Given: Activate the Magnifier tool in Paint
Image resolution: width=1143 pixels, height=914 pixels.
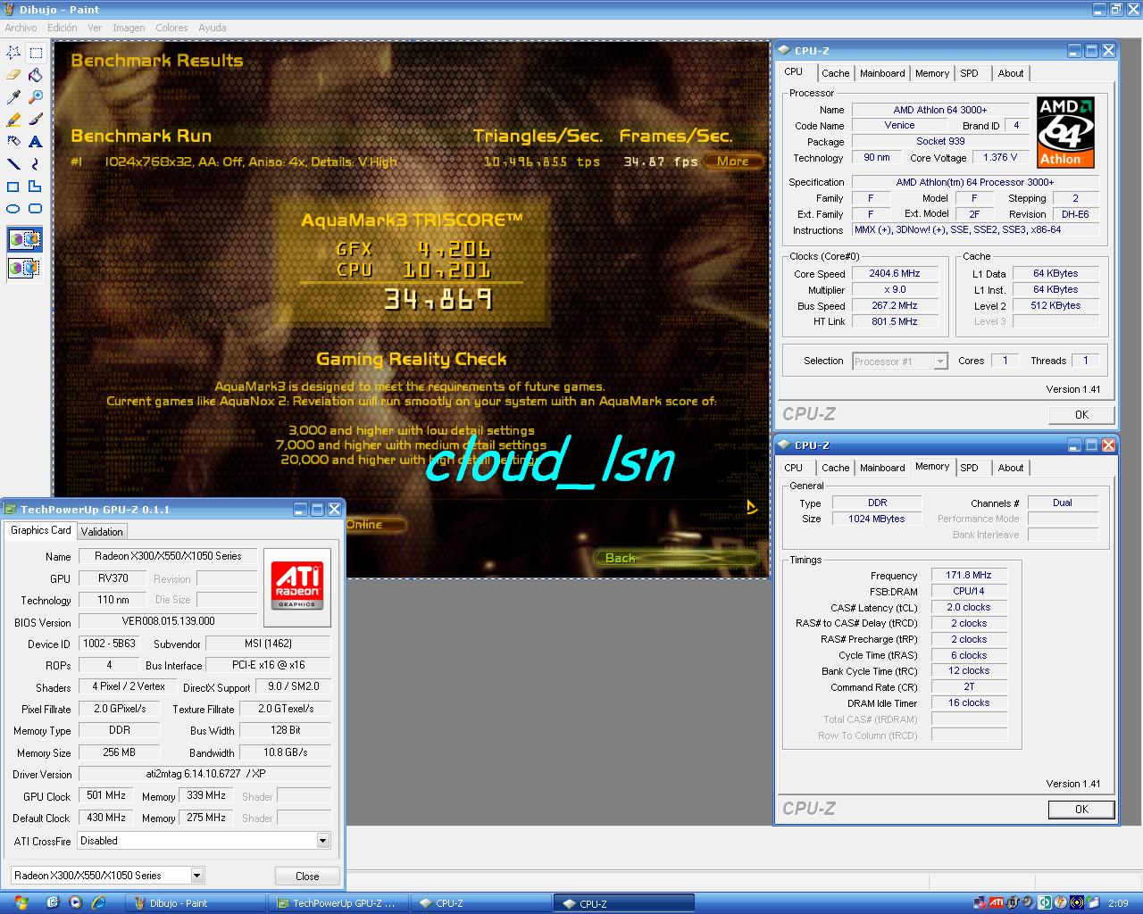Looking at the screenshot, I should 36,97.
